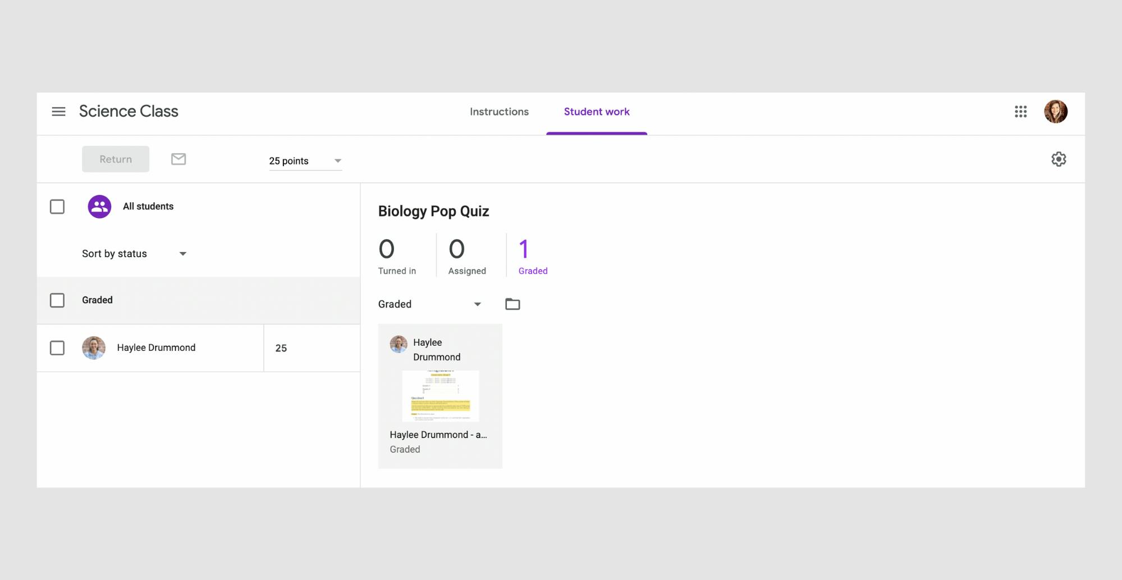Click the Science Class title link
Screen dimensions: 1122x580
pos(129,111)
